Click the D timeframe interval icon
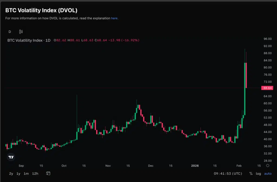This screenshot has width=277, height=182. click(x=9, y=32)
